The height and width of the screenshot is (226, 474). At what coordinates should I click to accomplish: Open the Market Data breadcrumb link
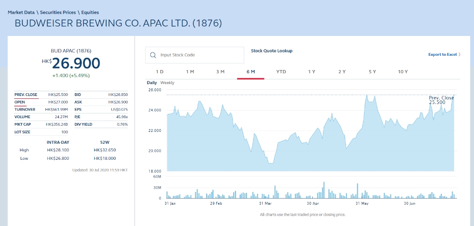pos(21,12)
